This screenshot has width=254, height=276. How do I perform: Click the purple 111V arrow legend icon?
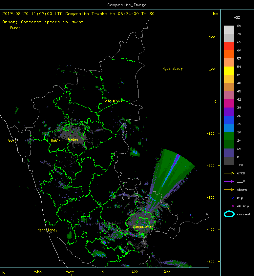click(x=229, y=182)
